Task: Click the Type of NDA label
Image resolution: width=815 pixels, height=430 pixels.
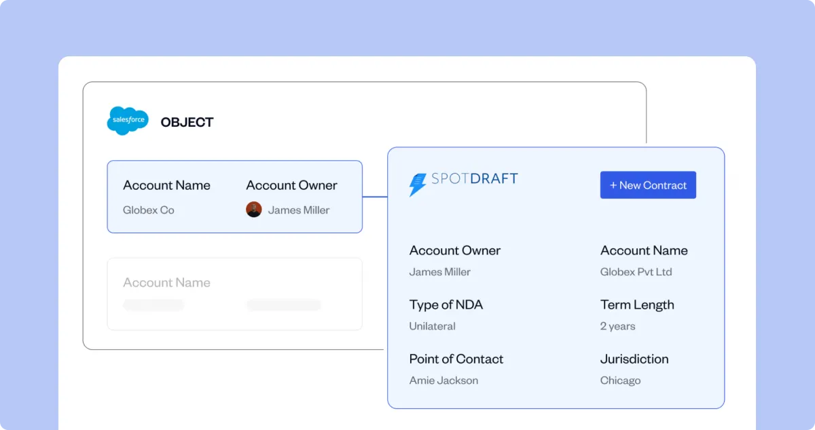Action: pyautogui.click(x=446, y=305)
